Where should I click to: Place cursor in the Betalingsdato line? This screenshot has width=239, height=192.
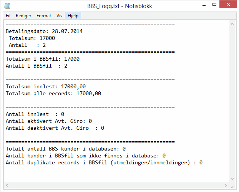(44, 31)
